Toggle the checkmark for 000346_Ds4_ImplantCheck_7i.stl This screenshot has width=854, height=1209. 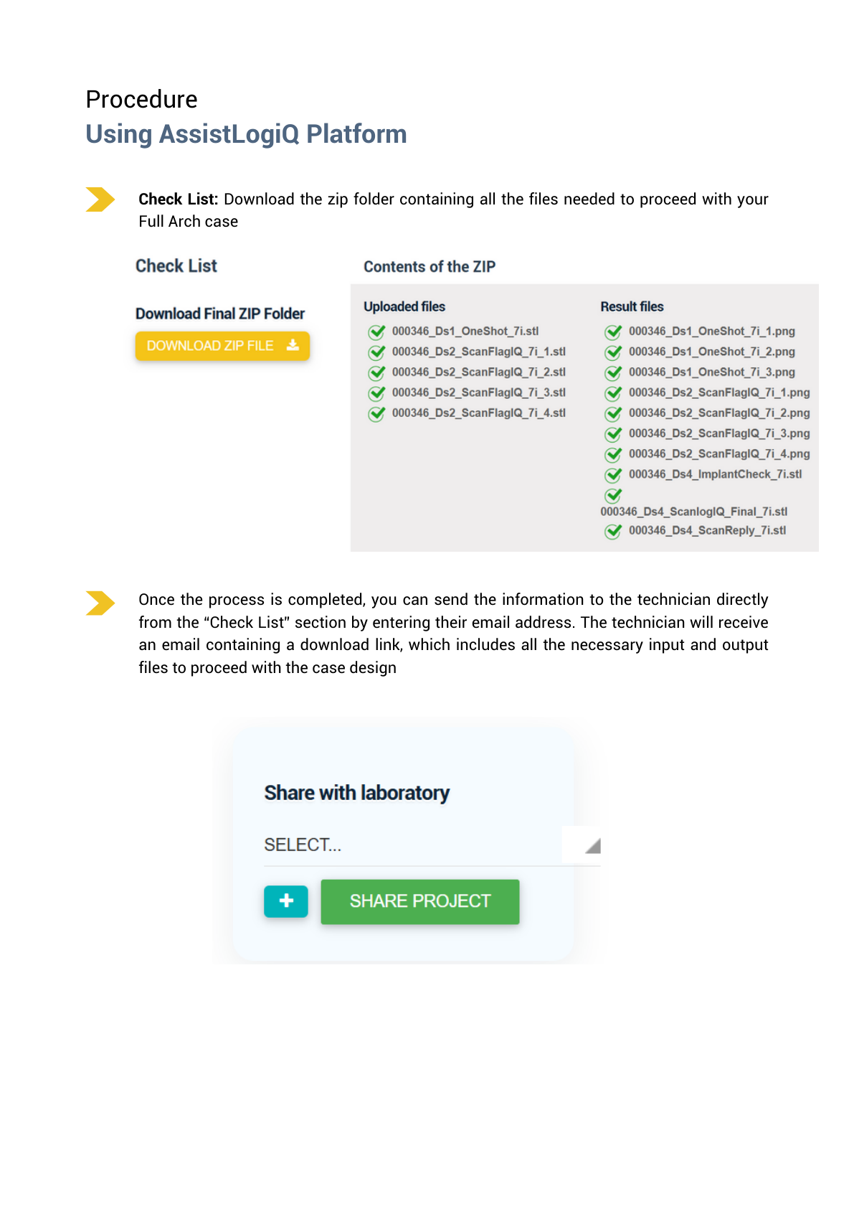pyautogui.click(x=613, y=475)
